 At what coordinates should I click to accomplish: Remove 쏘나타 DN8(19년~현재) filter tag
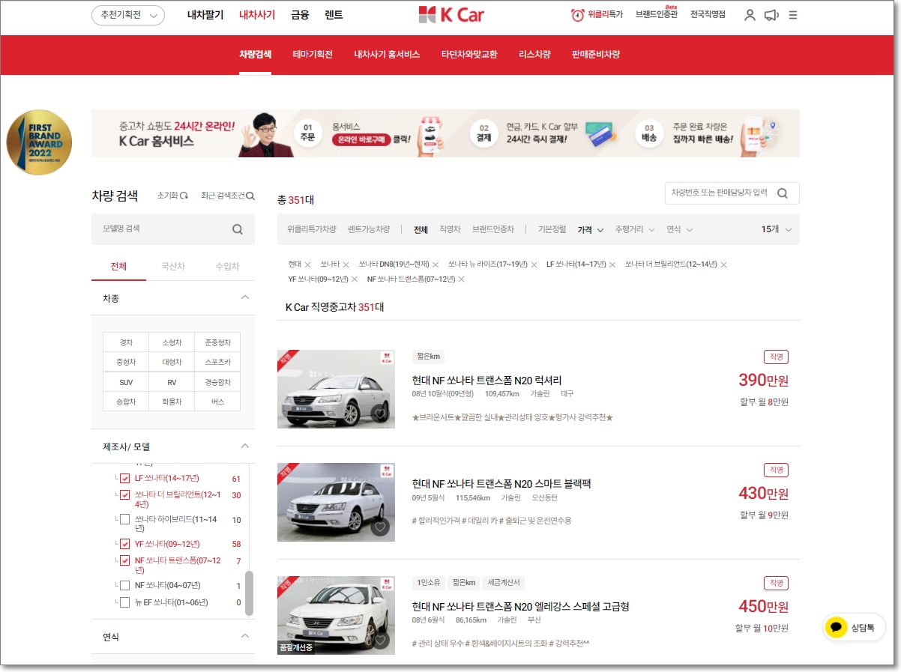tap(436, 264)
